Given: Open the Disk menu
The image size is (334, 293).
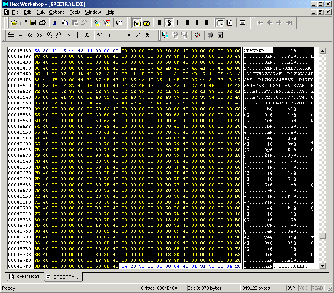Looking at the screenshot, I should tap(40, 12).
